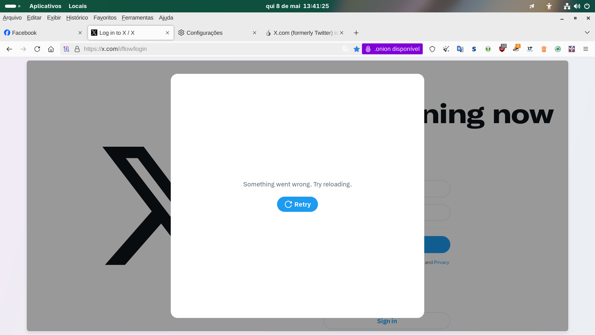Open the Favoritos menu
Image resolution: width=595 pixels, height=335 pixels.
105,18
